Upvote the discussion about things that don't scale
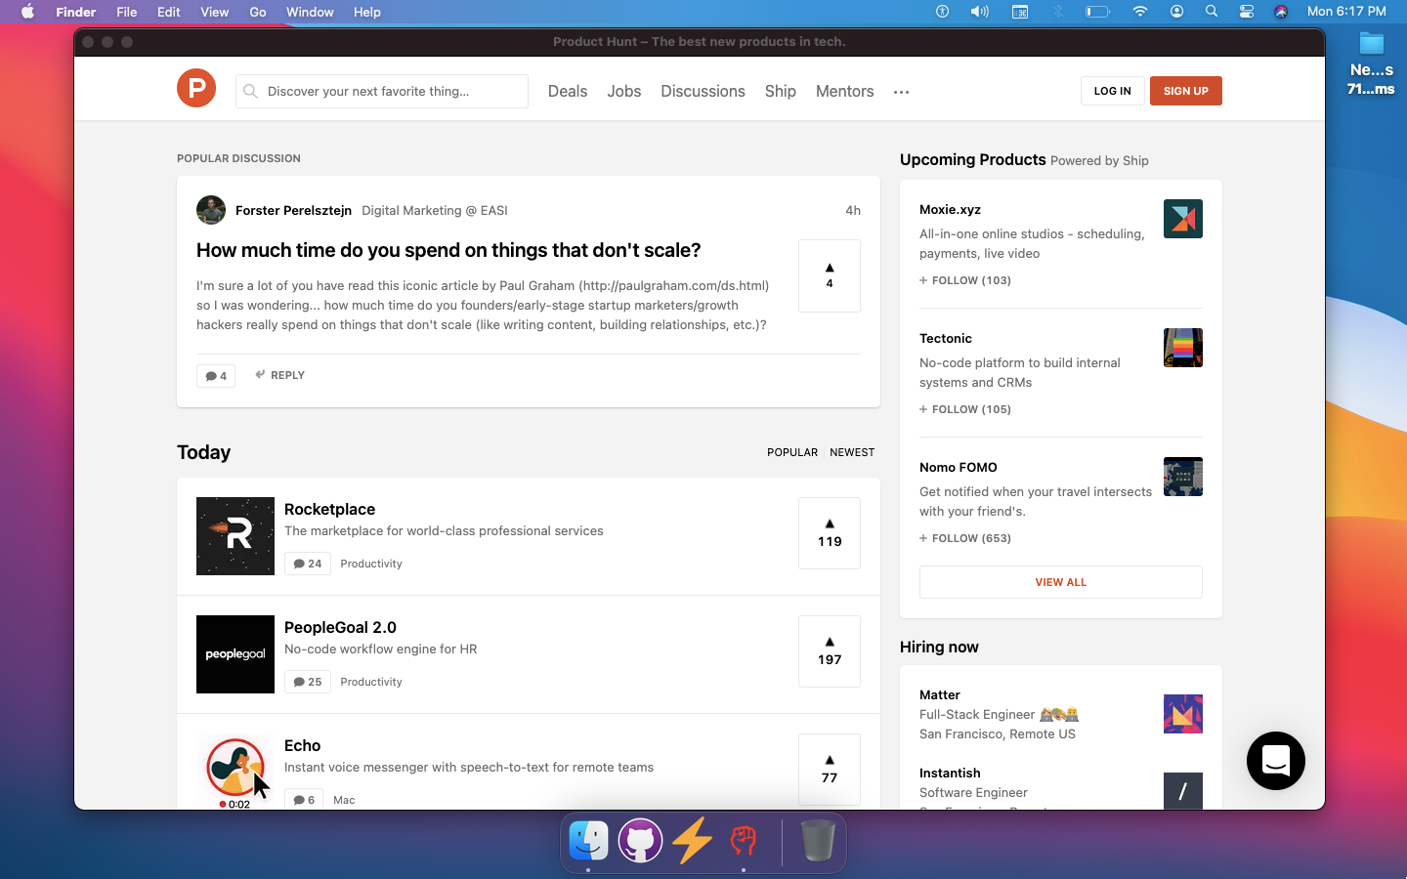Screen dimensions: 1407x879 click(x=829, y=274)
